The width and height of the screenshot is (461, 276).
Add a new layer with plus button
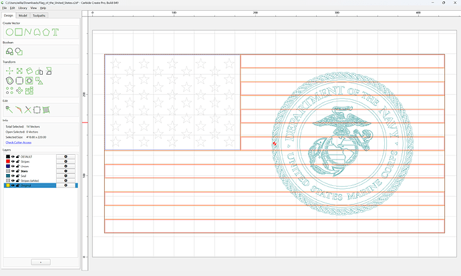pos(41,262)
